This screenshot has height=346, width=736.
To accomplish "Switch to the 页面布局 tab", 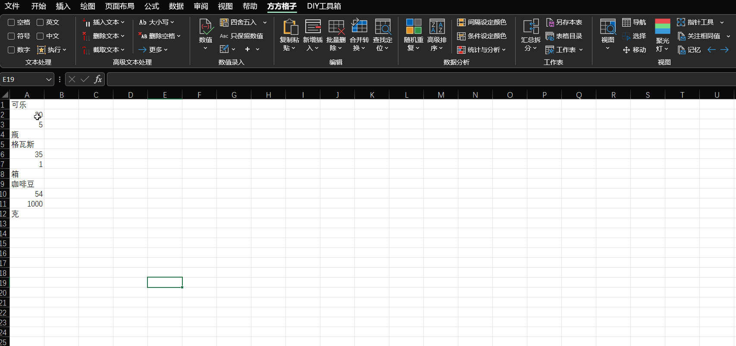I will tap(119, 6).
